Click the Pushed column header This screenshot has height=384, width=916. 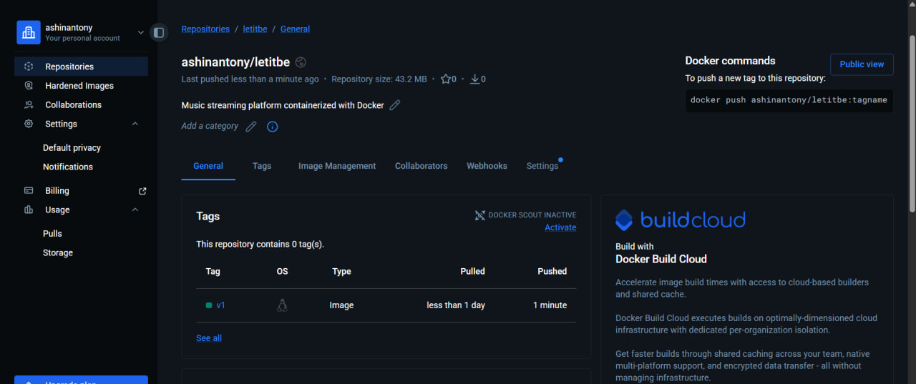pos(552,272)
